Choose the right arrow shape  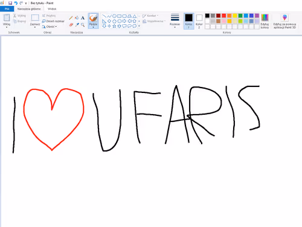coord(124,21)
